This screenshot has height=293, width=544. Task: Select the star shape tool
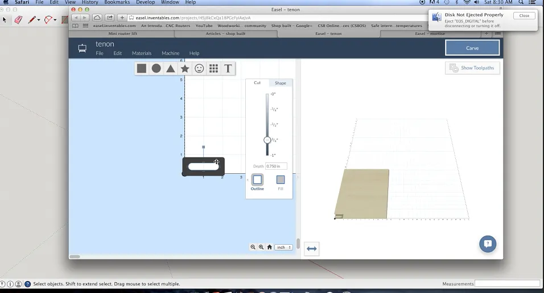pyautogui.click(x=185, y=69)
